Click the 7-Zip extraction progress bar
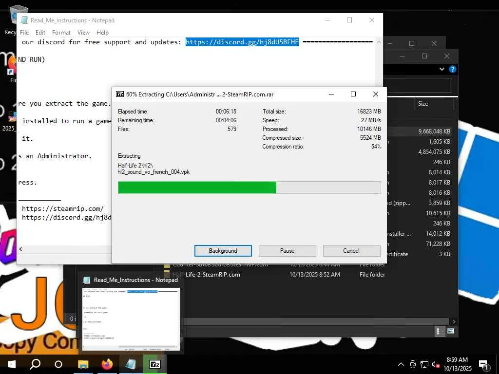Screen dimensions: 499x374 249,187
